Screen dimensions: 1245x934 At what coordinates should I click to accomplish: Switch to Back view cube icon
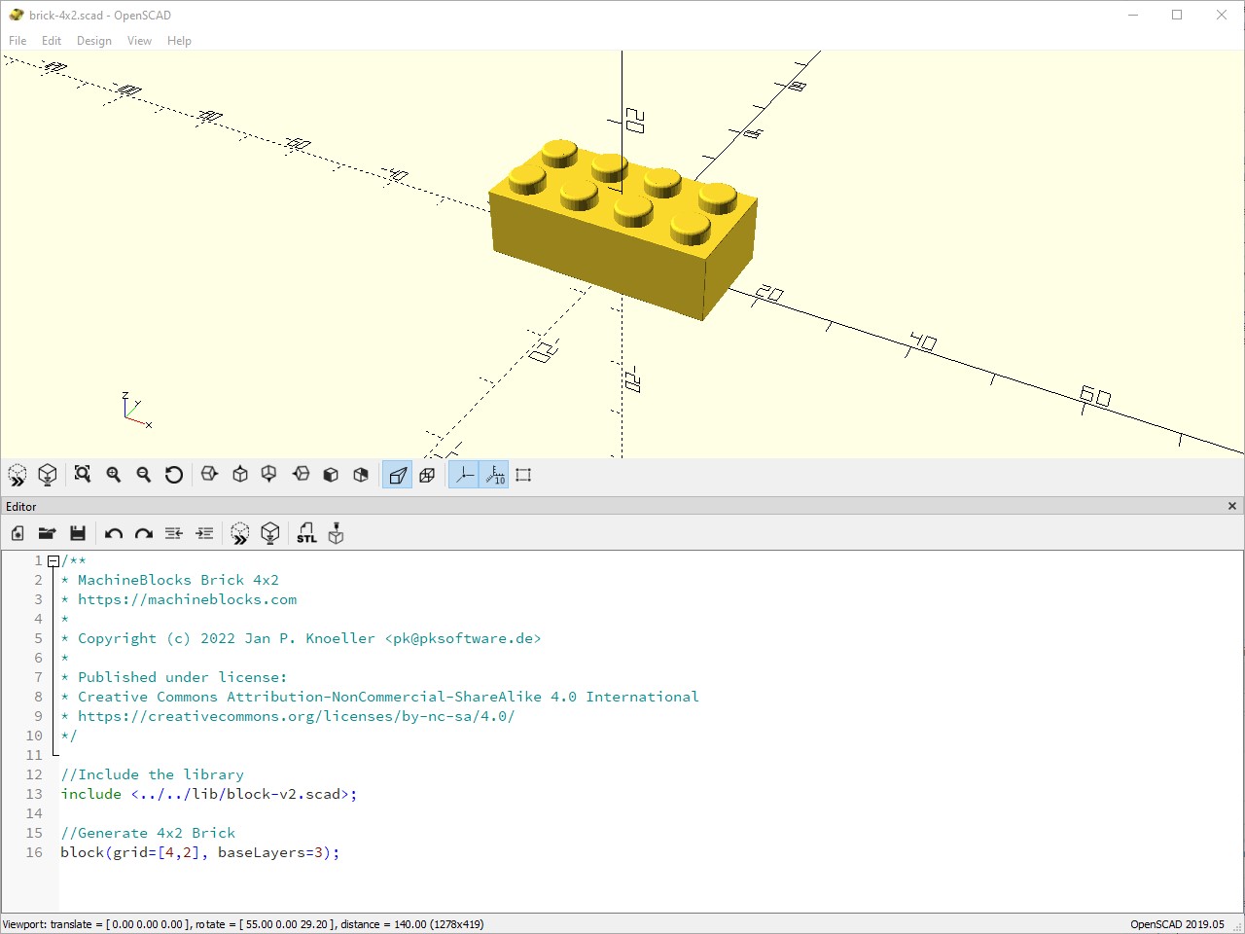pos(361,475)
